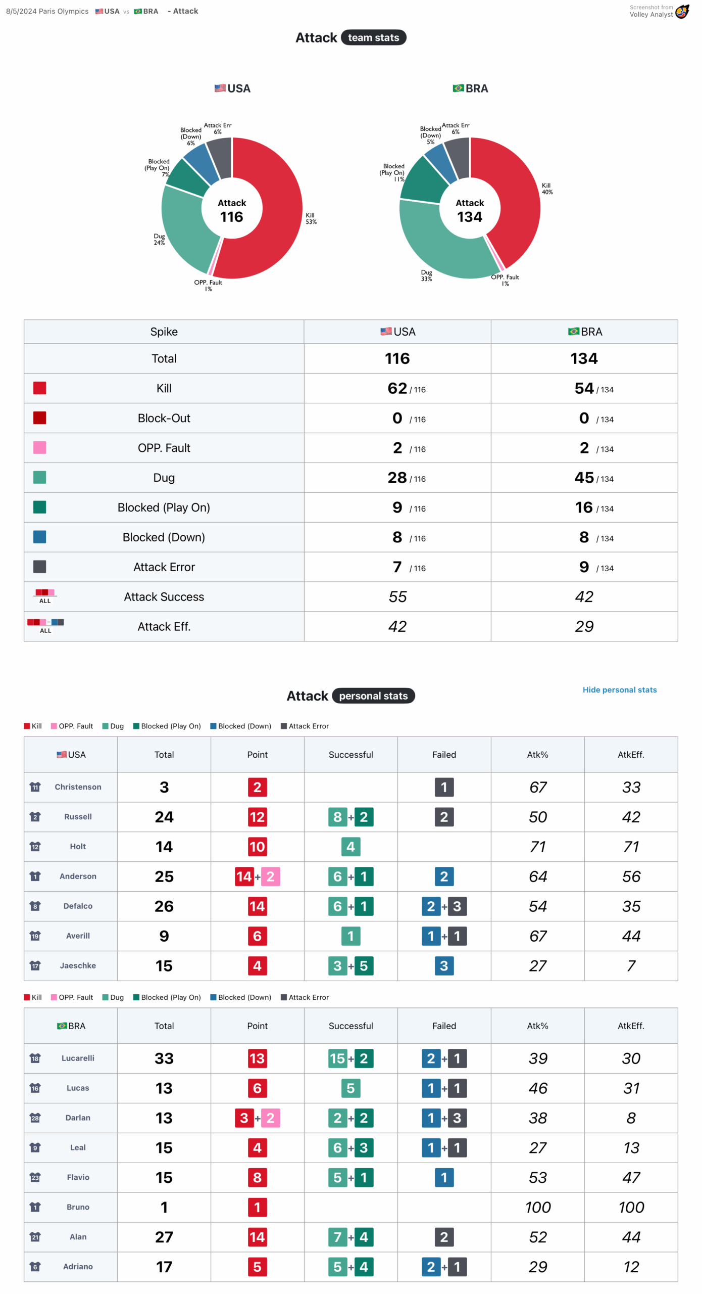Click the Brazil flag above the right donut chart
The width and height of the screenshot is (702, 1294).
[458, 88]
